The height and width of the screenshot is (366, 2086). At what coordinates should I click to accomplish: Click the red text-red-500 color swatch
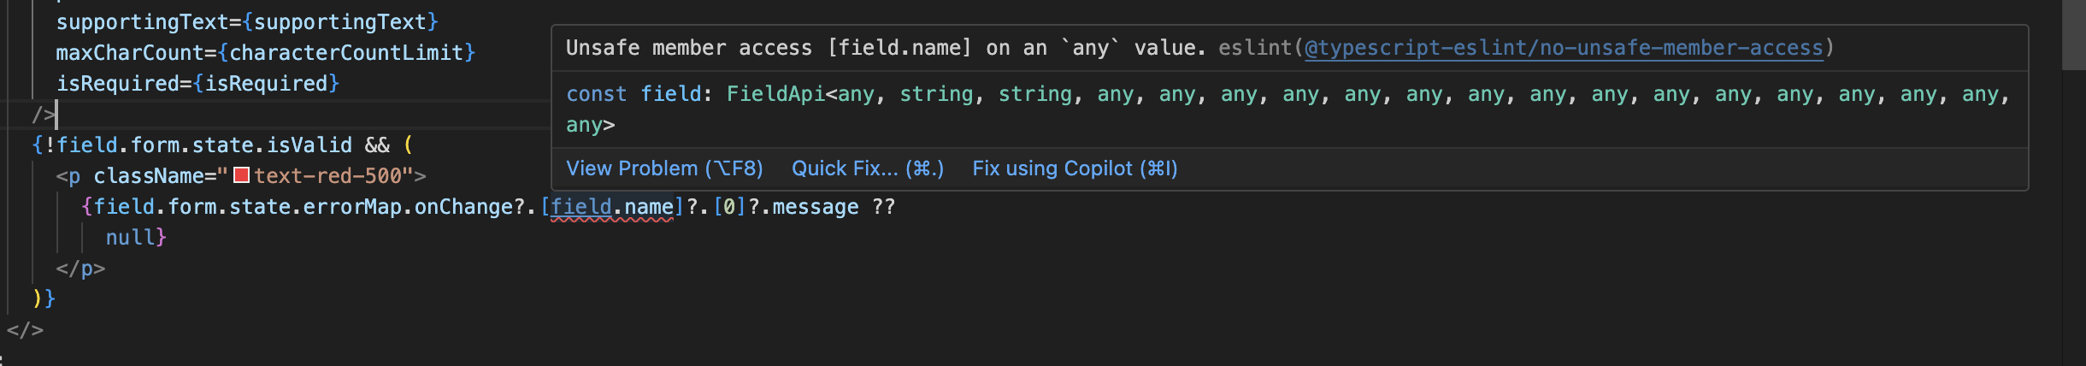[241, 175]
